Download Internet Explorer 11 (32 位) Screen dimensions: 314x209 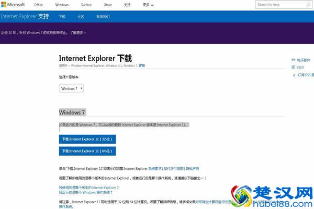pyautogui.click(x=87, y=139)
